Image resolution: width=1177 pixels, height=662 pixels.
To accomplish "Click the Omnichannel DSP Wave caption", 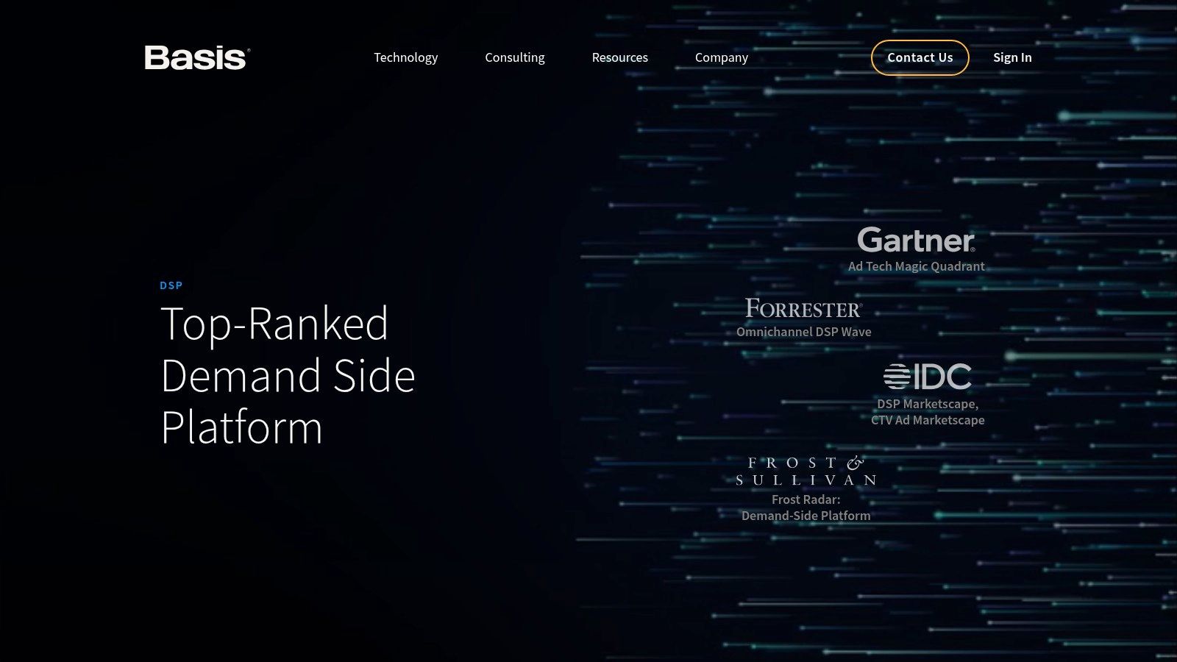I will [x=804, y=332].
